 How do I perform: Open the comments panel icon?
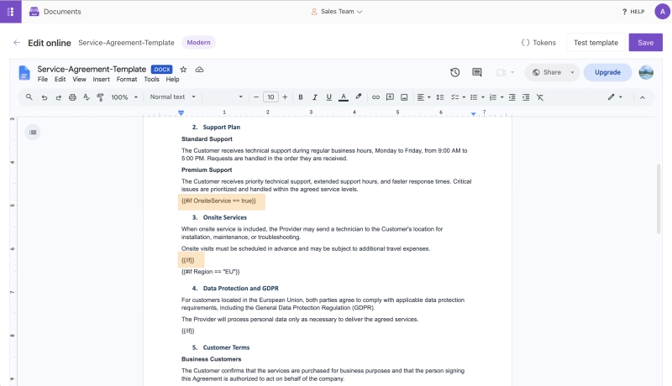476,72
